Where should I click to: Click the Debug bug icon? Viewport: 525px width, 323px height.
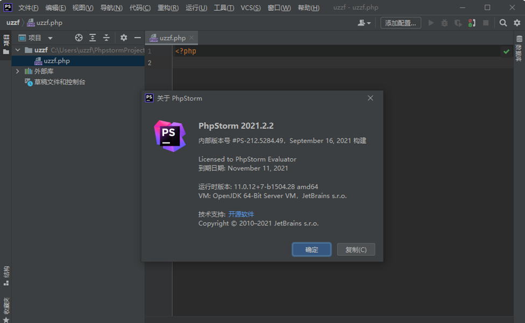tap(444, 23)
